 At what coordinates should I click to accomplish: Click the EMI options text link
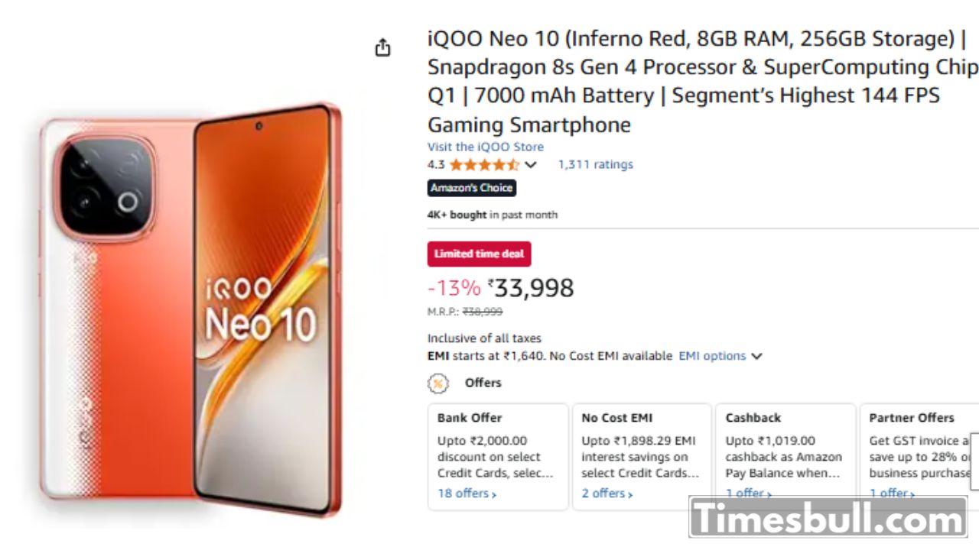pyautogui.click(x=712, y=356)
